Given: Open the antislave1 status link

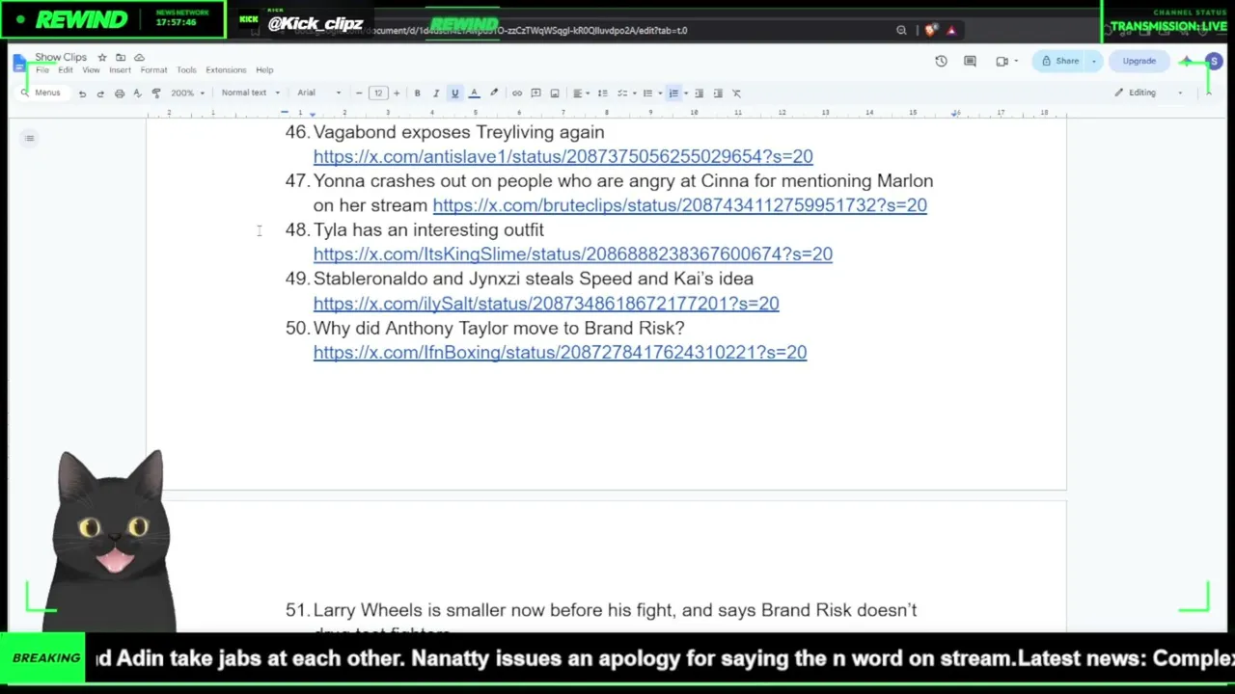Looking at the screenshot, I should click(563, 156).
